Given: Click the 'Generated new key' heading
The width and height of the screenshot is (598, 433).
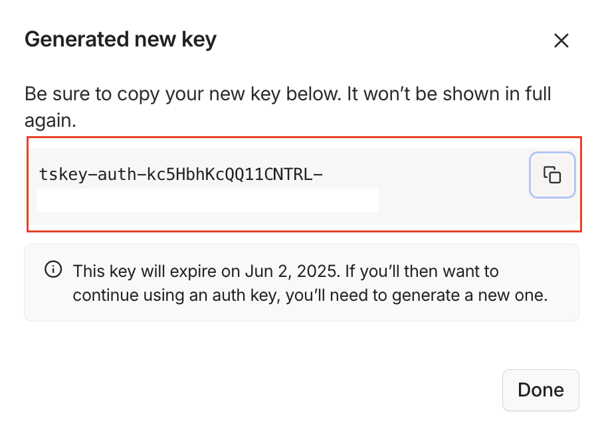Looking at the screenshot, I should (x=120, y=40).
